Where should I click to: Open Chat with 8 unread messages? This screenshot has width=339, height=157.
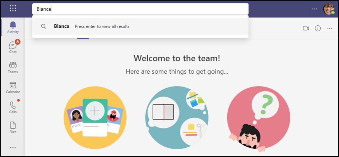pyautogui.click(x=13, y=47)
